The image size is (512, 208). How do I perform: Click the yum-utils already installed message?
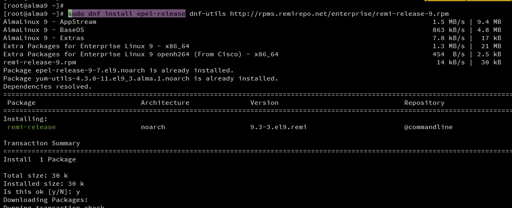[x=141, y=79]
